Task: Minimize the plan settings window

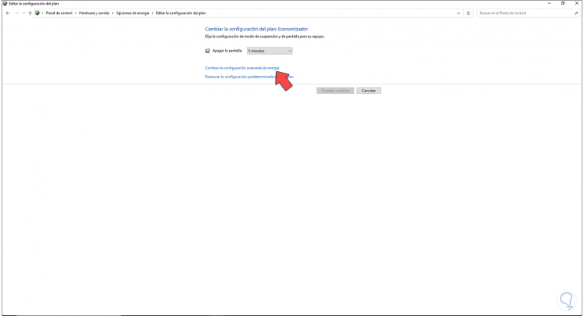Action: (x=549, y=3)
